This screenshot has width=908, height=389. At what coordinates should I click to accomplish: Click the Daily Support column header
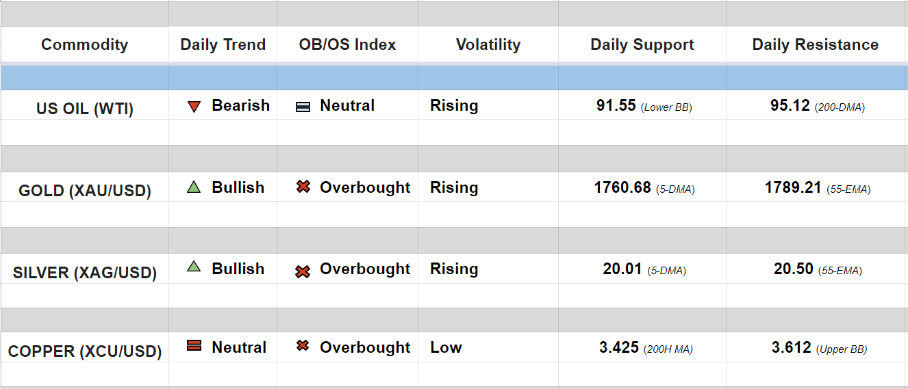(642, 45)
